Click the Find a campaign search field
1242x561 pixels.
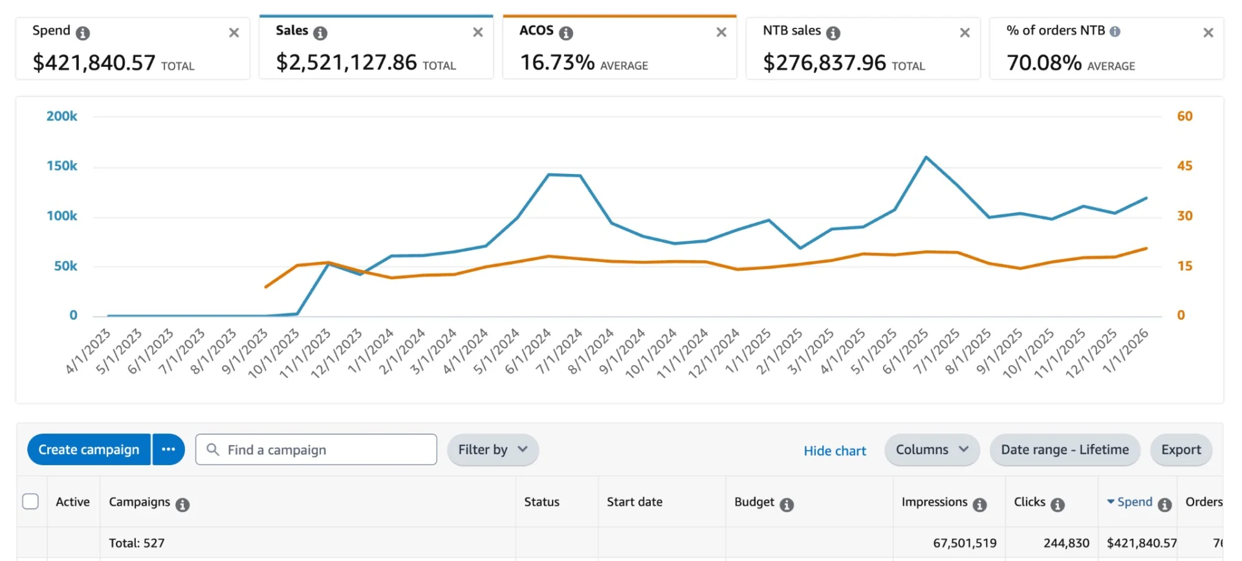tap(323, 450)
